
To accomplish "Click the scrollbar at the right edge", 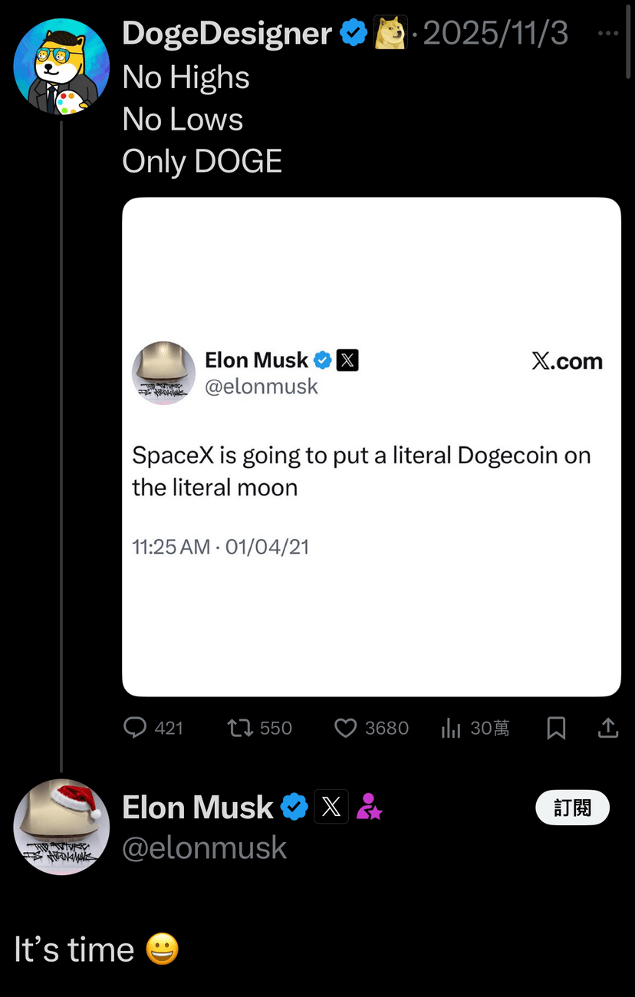I will [628, 46].
